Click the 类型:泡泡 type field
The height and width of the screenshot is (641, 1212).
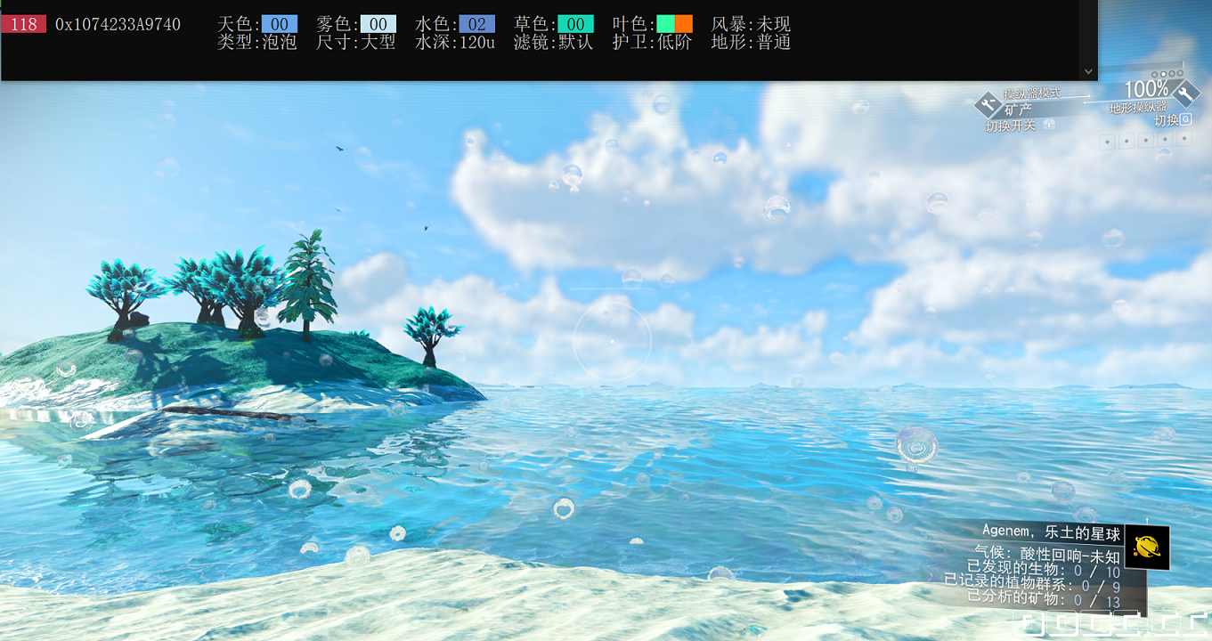[x=256, y=42]
